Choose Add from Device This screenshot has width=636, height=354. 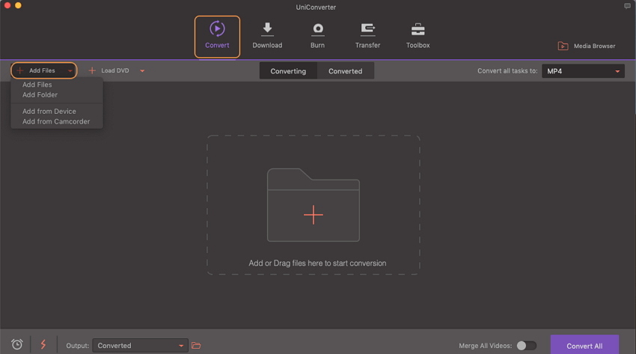pos(49,111)
